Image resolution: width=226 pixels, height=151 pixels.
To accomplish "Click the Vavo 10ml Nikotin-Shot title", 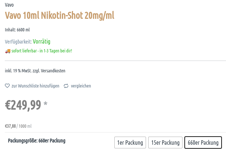I will click(59, 15).
